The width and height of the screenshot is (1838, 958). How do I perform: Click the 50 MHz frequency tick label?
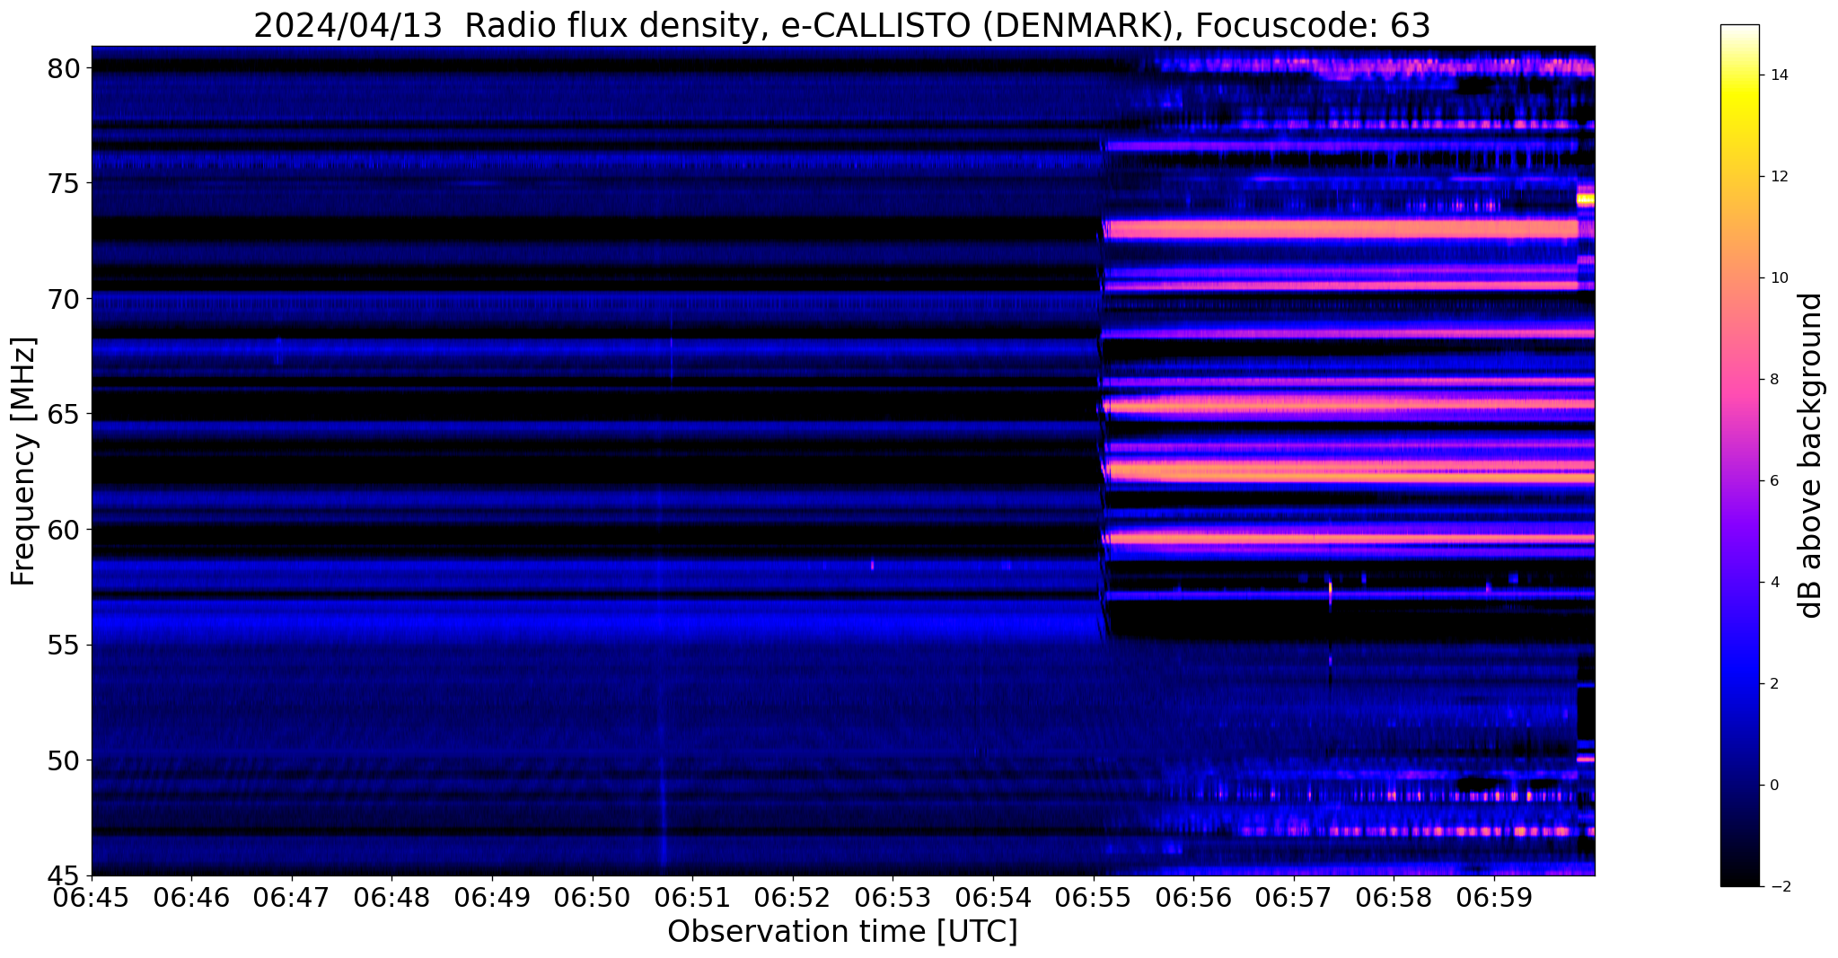pos(63,760)
